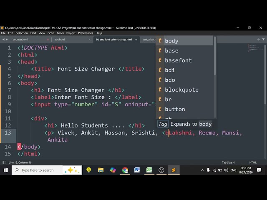Click unsaved dot on bd and font color tab
The width and height of the screenshot is (267, 200).
coord(136,40)
